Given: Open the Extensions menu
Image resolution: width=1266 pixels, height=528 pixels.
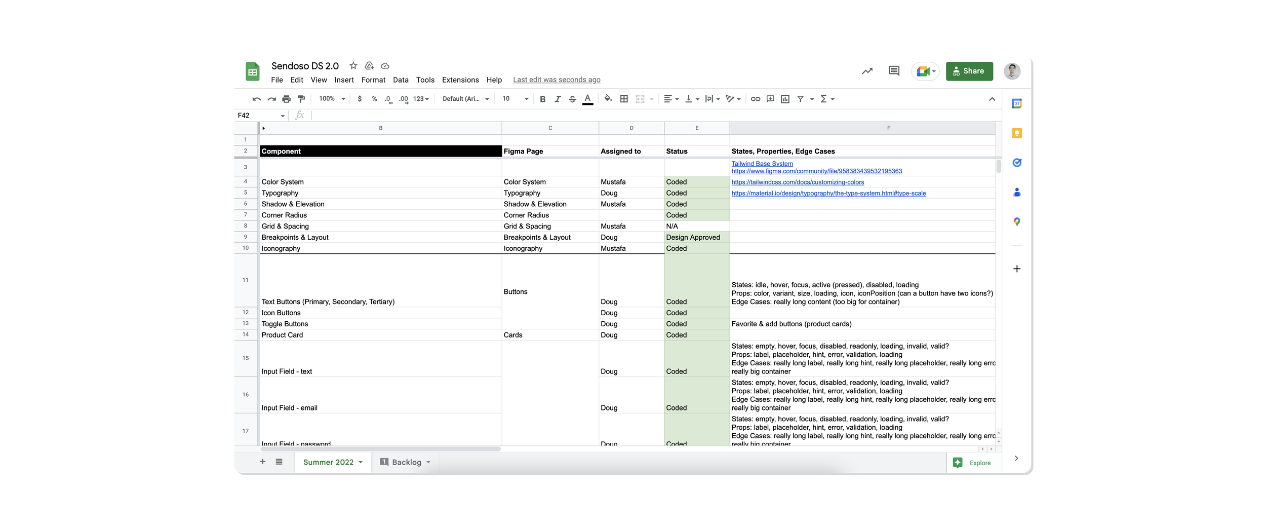Looking at the screenshot, I should coord(460,80).
